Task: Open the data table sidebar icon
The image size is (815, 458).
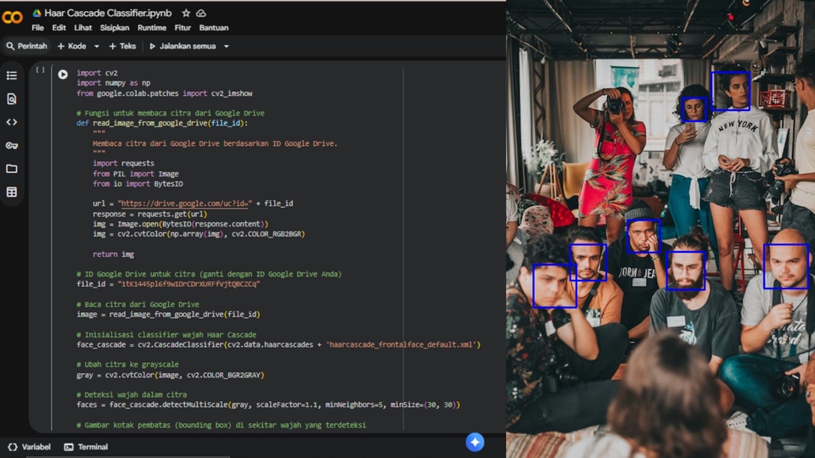Action: click(x=12, y=193)
